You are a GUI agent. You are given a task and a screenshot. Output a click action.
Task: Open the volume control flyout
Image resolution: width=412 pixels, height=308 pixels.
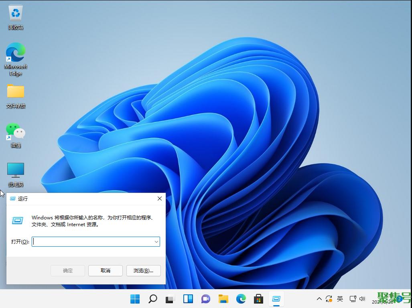(362, 299)
